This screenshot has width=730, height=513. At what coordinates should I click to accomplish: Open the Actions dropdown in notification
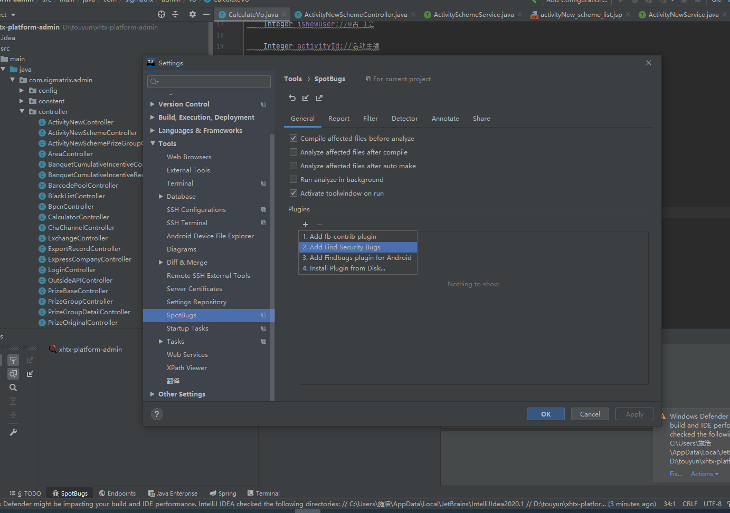pyautogui.click(x=705, y=474)
